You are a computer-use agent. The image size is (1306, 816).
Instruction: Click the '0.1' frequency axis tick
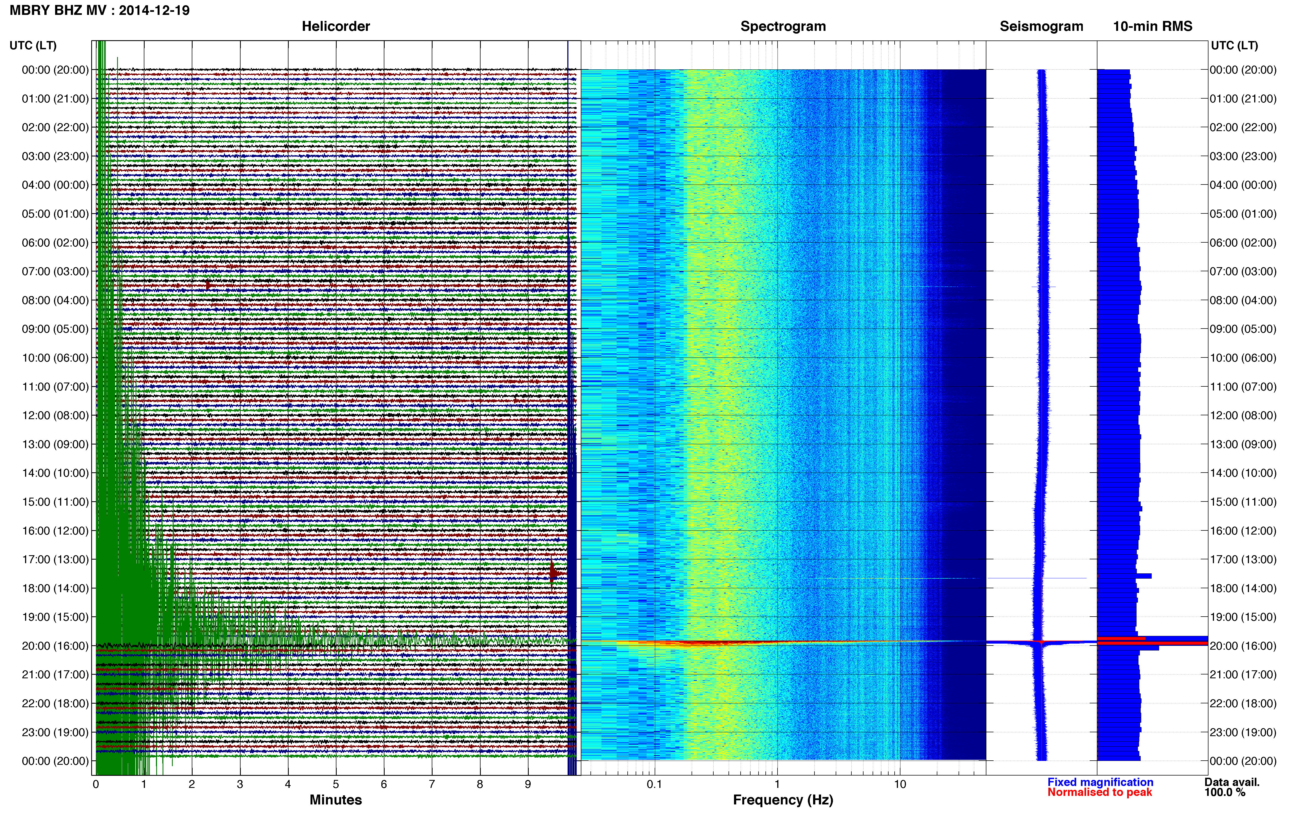click(x=654, y=785)
